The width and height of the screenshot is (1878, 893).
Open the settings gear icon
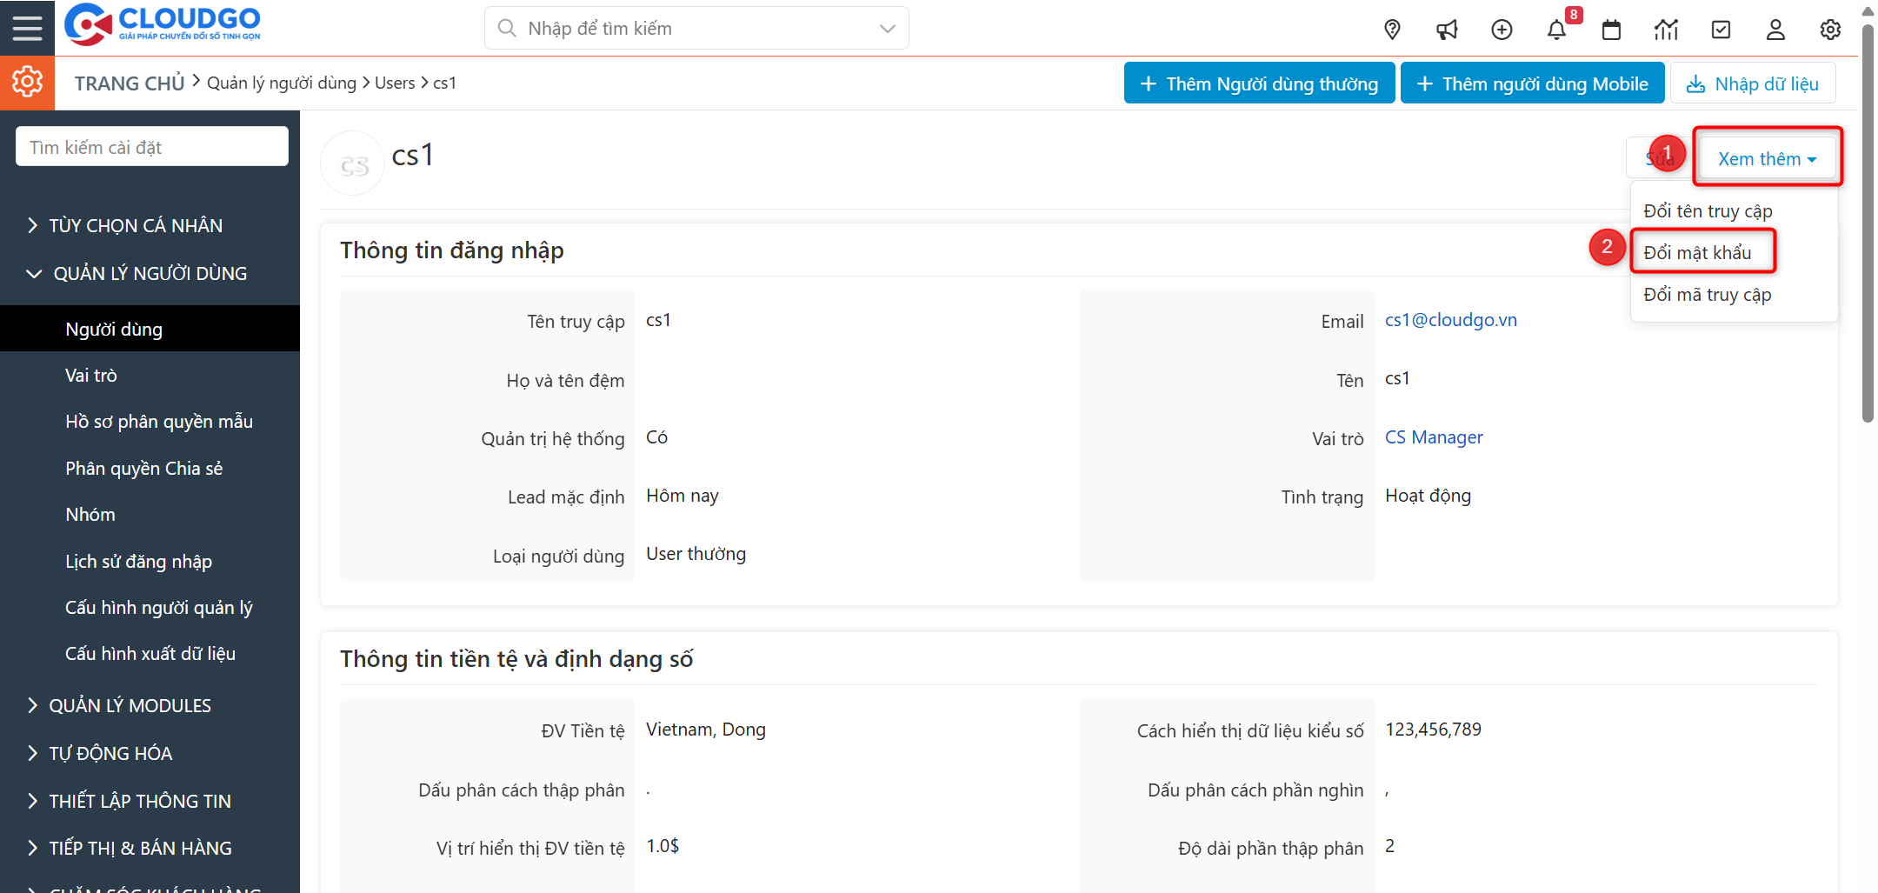click(1830, 29)
